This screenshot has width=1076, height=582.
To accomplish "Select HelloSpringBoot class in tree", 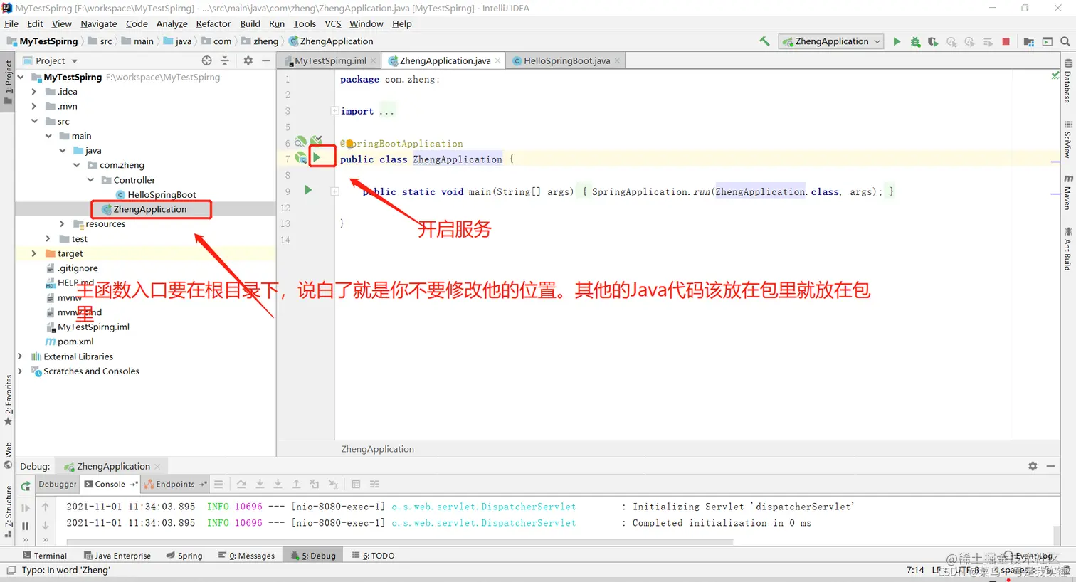I will point(162,195).
